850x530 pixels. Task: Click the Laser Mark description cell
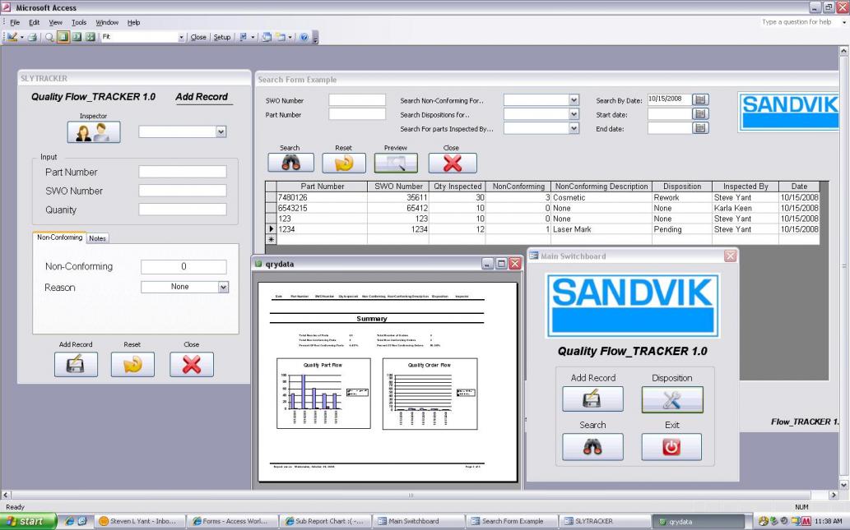pyautogui.click(x=602, y=229)
